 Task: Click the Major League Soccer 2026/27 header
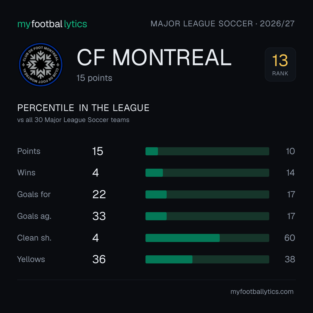[222, 24]
